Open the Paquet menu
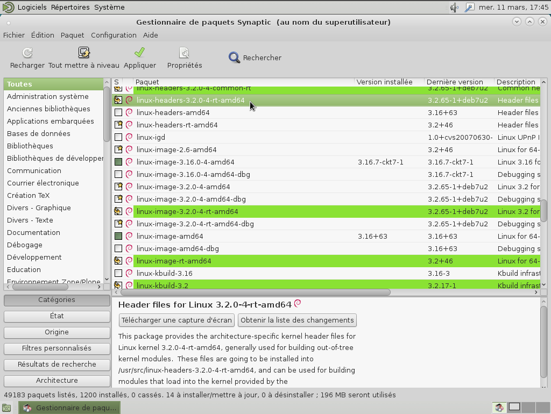Viewport: 551px width, 414px height. click(x=73, y=35)
